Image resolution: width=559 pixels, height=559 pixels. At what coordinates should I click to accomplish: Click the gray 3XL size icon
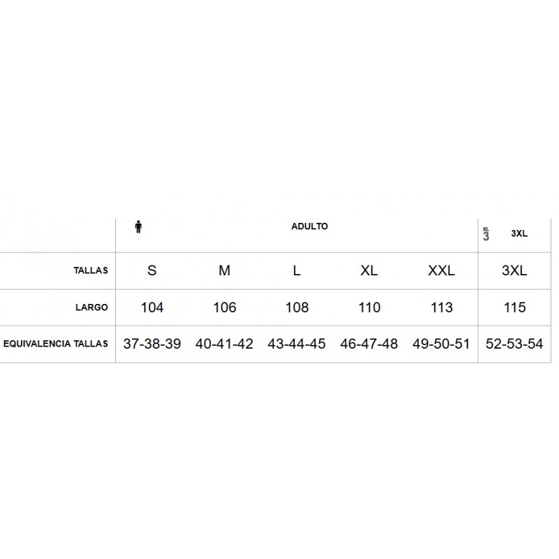tap(486, 234)
